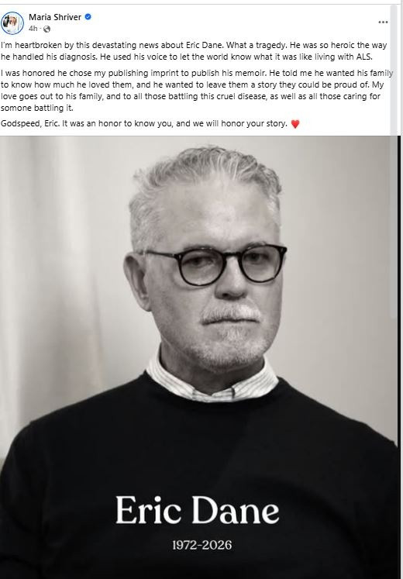Click the I'm heartbroken opening line
Image resolution: width=403 pixels, height=579 pixels.
tap(194, 46)
